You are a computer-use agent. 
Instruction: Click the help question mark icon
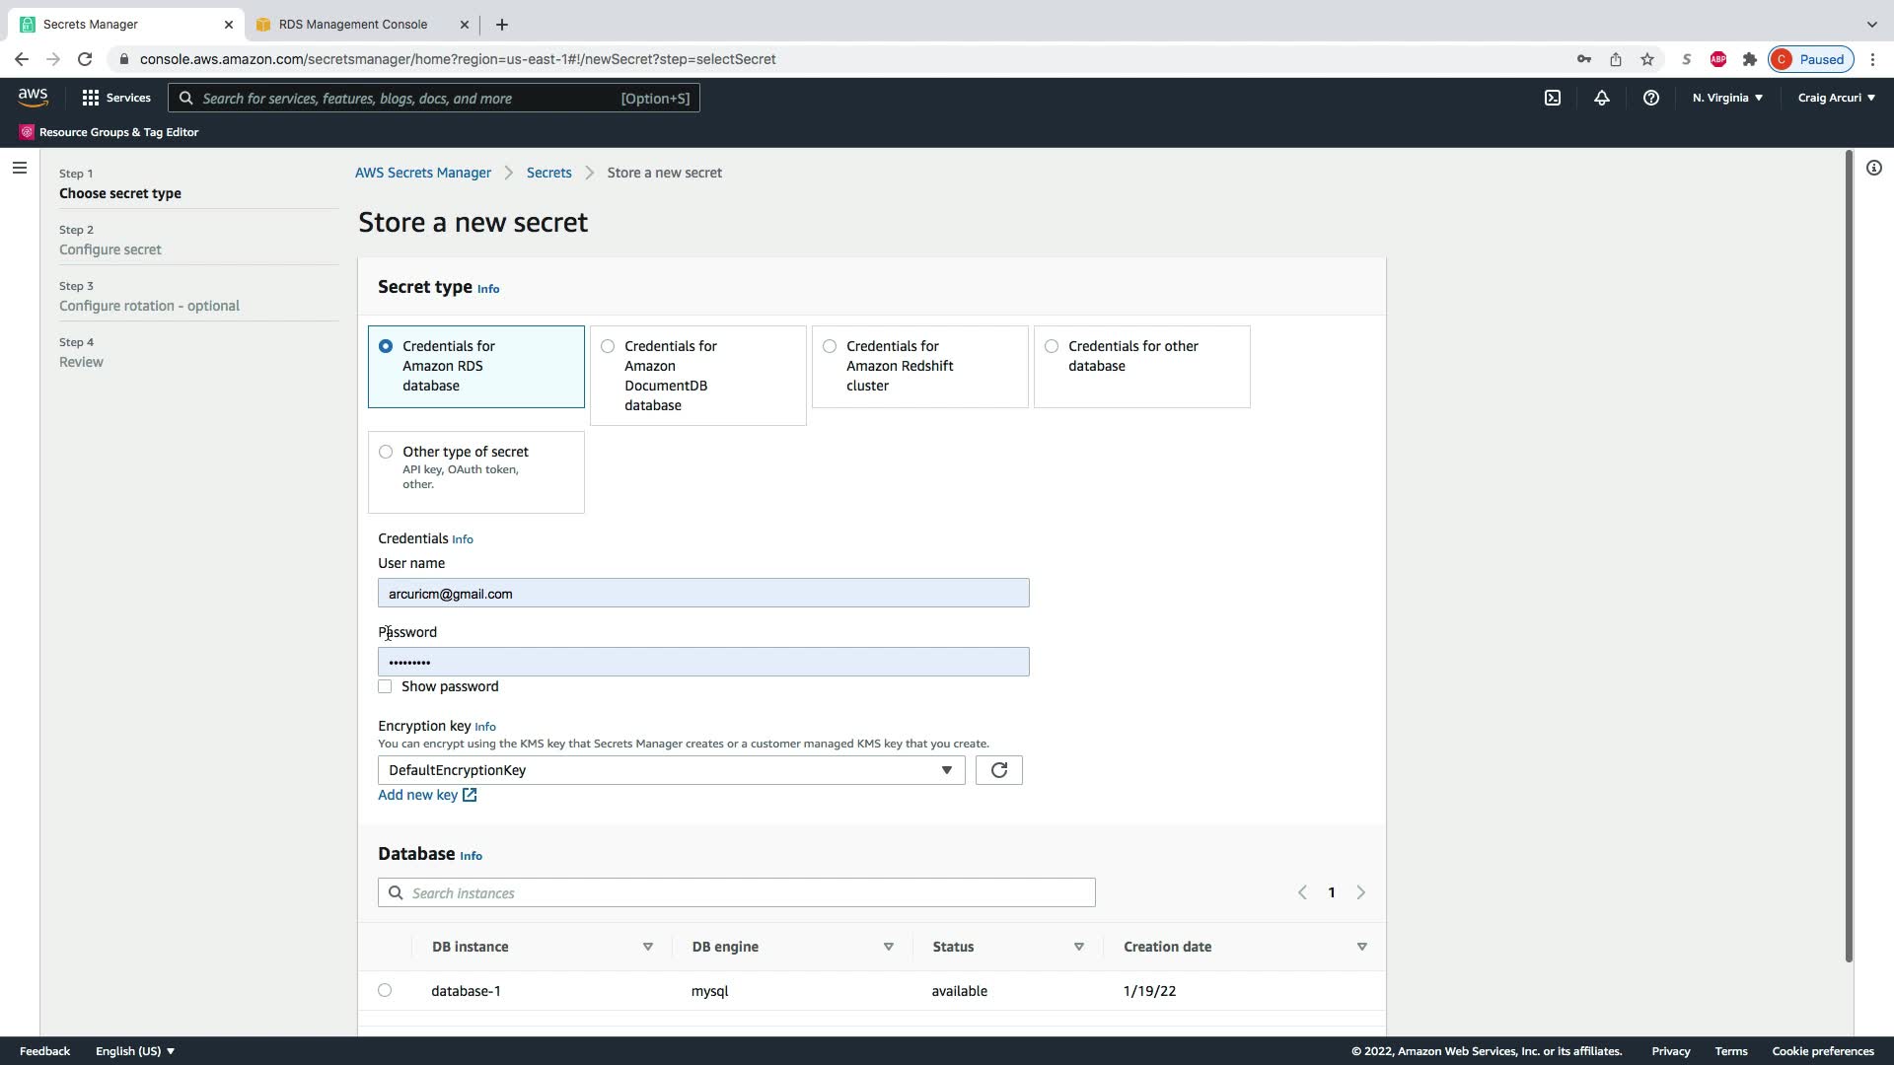[x=1650, y=98]
